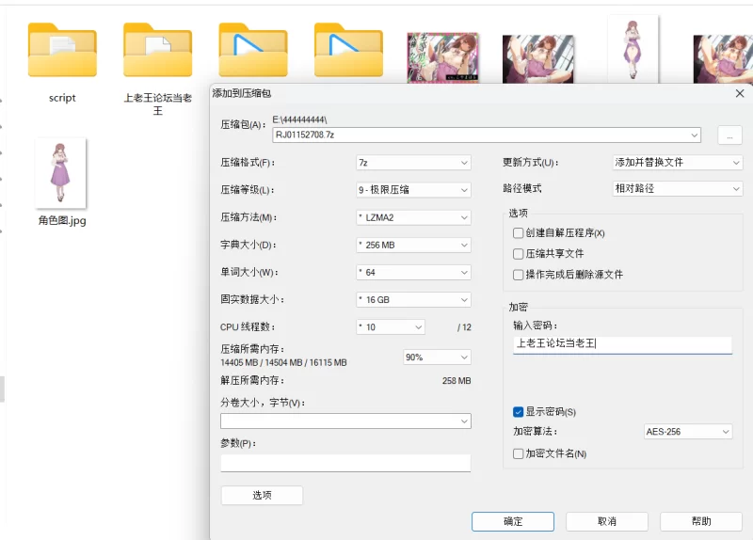Click the 输入密码 text field
Screen dimensions: 753x540
621,344
